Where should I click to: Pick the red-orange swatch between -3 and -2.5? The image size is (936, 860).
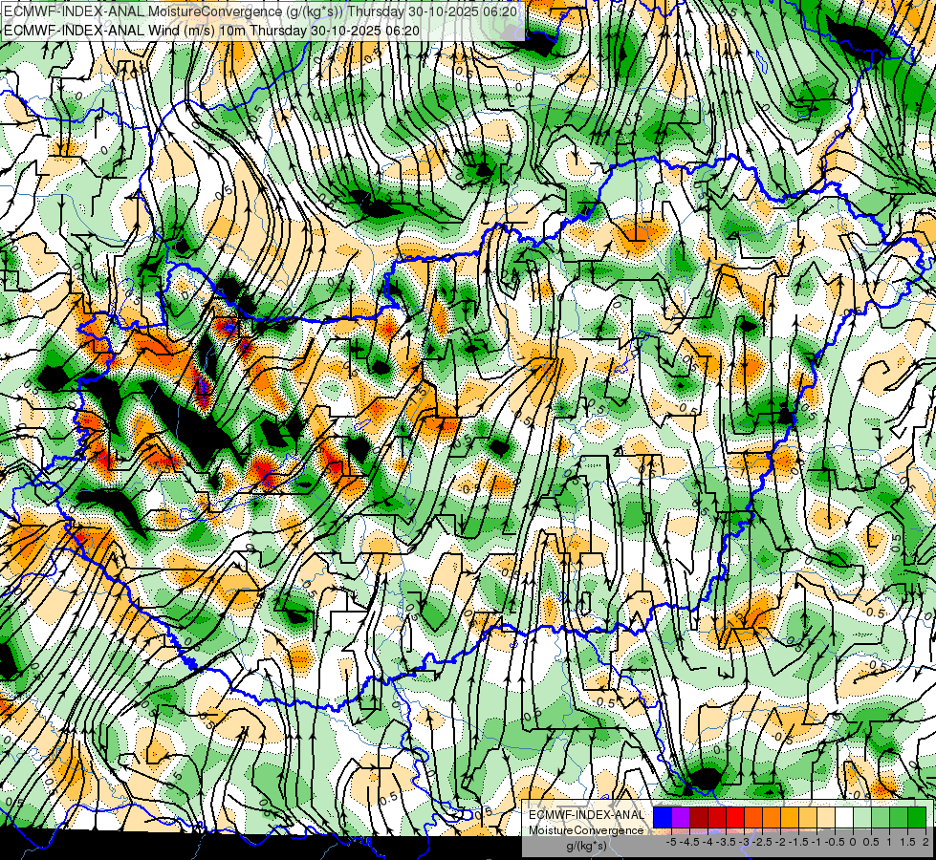(753, 817)
